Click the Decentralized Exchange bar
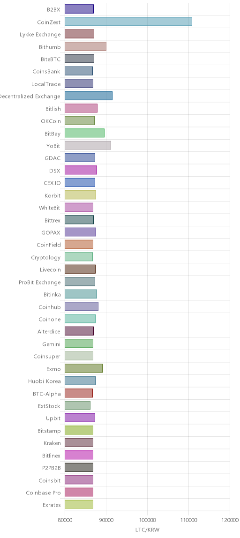 click(x=89, y=96)
